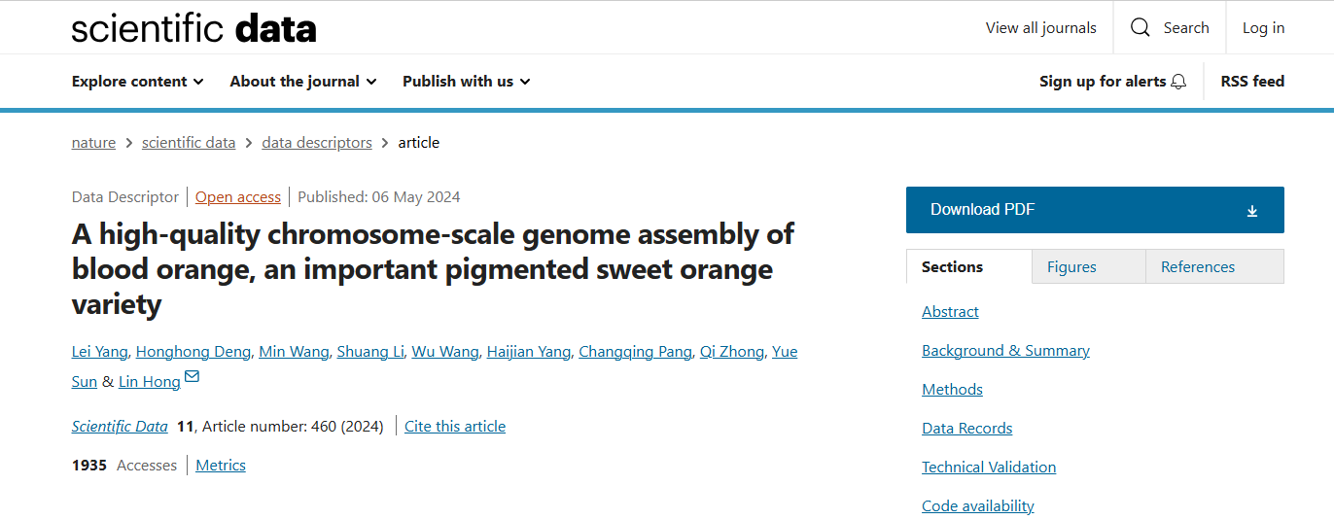The height and width of the screenshot is (520, 1334).
Task: Open the RSS feed link
Action: tap(1252, 82)
